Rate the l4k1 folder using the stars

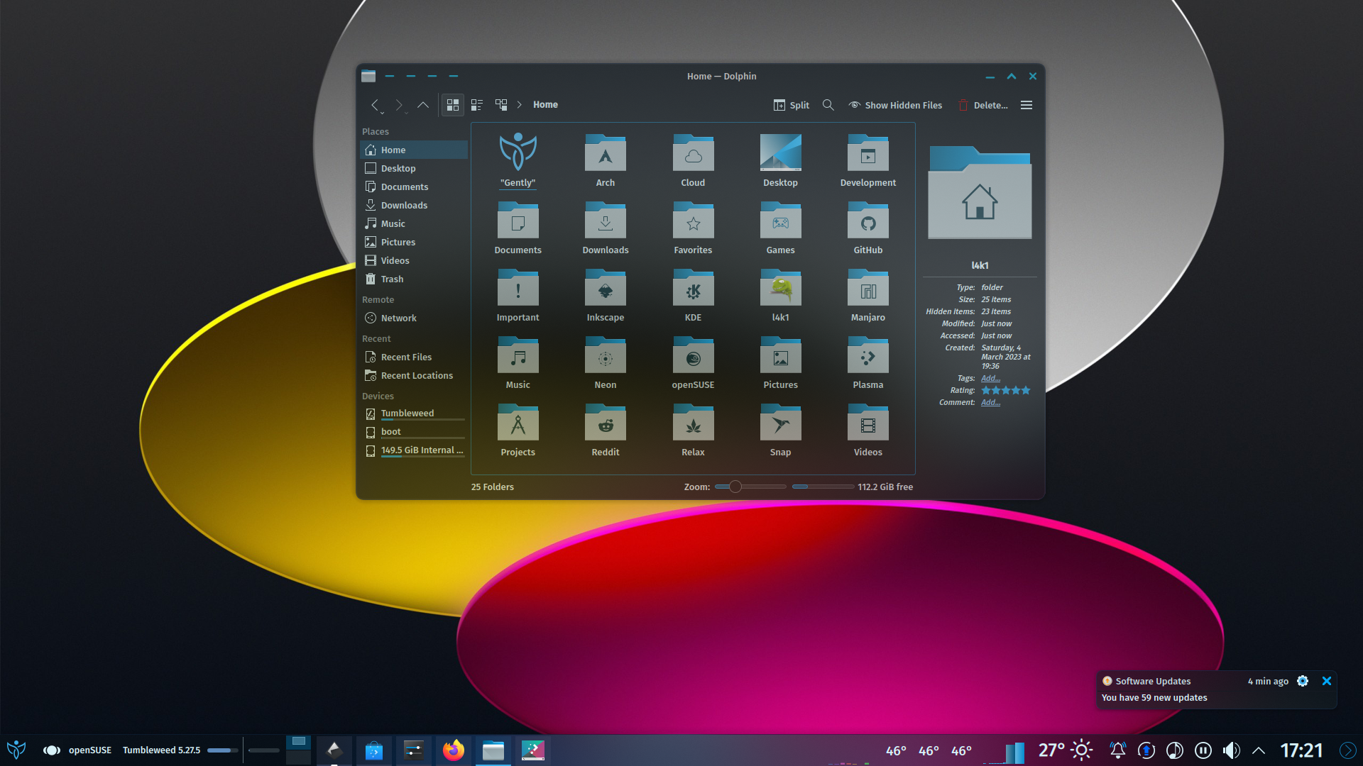click(x=1005, y=389)
